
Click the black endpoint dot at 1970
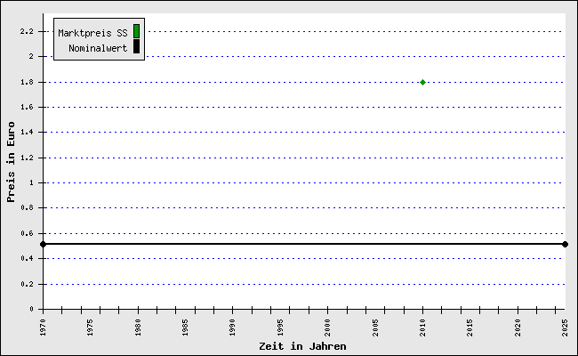pos(43,244)
